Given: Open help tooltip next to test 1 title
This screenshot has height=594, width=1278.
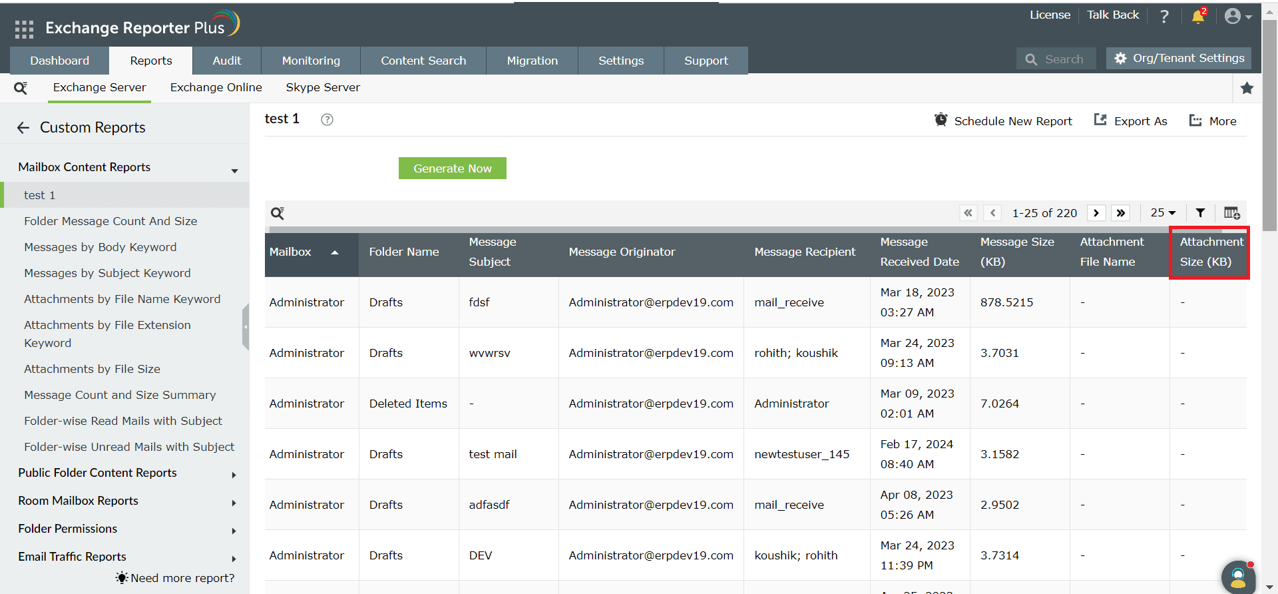Looking at the screenshot, I should click(x=327, y=120).
